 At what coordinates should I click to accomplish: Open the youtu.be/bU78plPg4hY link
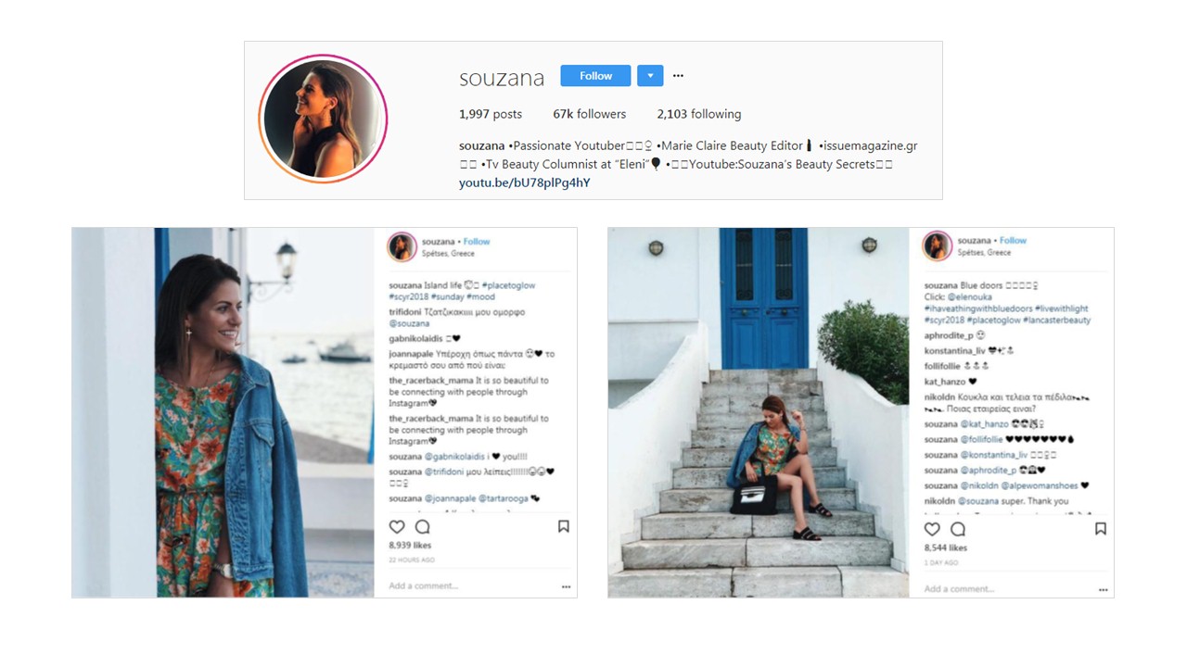(524, 182)
